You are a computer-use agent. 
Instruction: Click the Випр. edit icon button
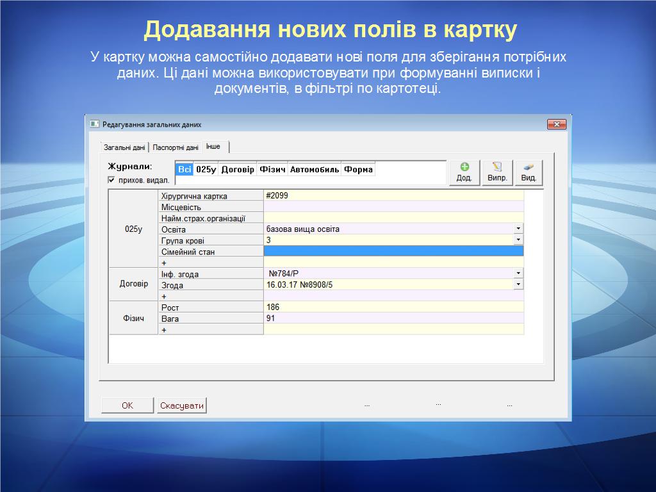pyautogui.click(x=497, y=172)
